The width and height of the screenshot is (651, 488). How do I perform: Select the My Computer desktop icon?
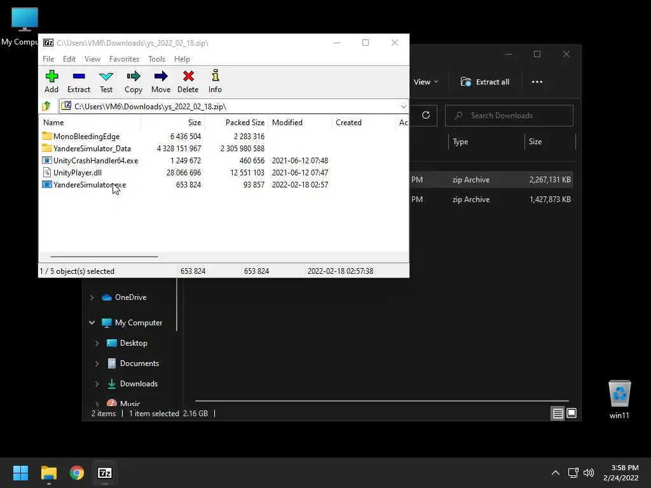coord(24,27)
